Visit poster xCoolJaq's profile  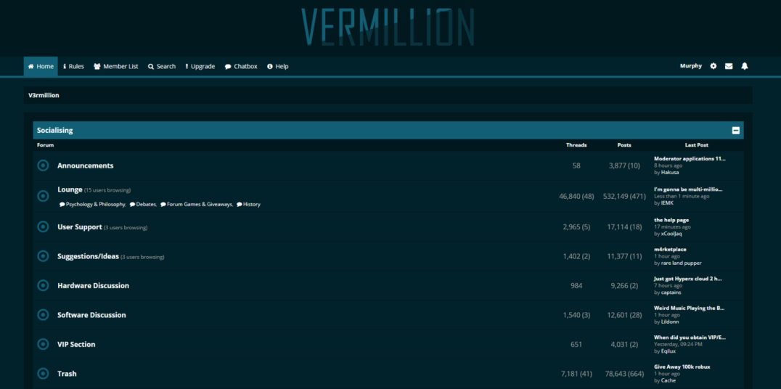pyautogui.click(x=671, y=234)
